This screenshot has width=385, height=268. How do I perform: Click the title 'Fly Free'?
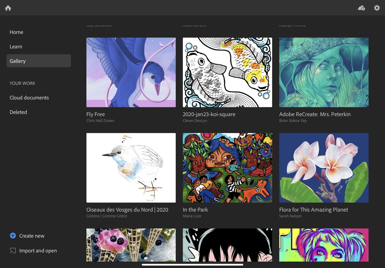[x=96, y=114]
